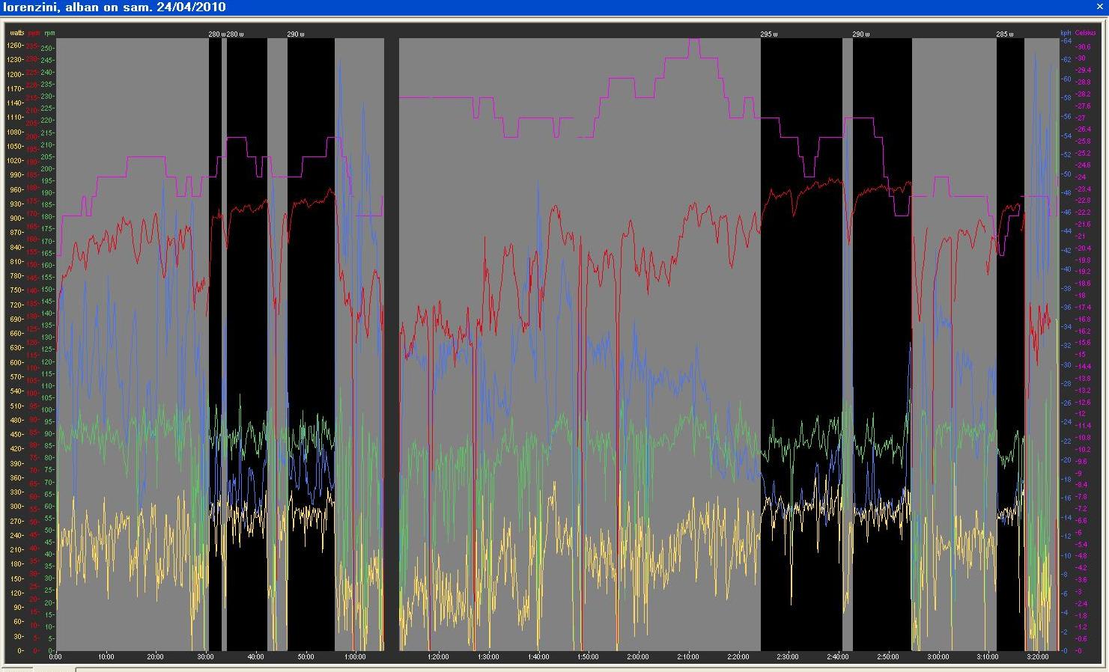The width and height of the screenshot is (1109, 672).
Task: Select the green 'rpm' axis label
Action: pos(49,33)
